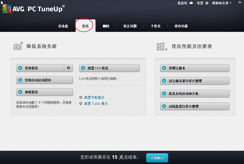Open the 删除 tab
Viewport: 244px width, 164px height.
pos(106,26)
